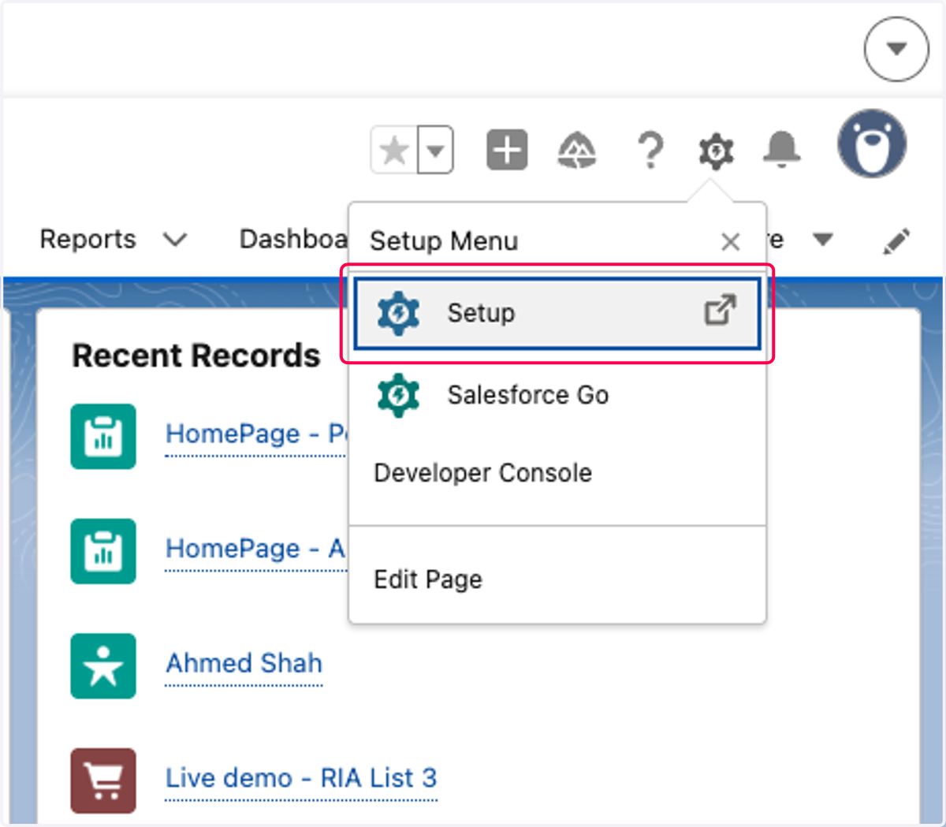Close the Setup Menu popup
The height and width of the screenshot is (827, 946).
[731, 242]
